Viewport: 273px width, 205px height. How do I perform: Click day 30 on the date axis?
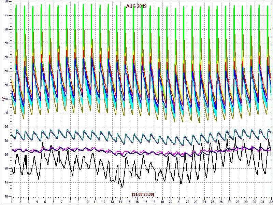pyautogui.click(x=254, y=202)
